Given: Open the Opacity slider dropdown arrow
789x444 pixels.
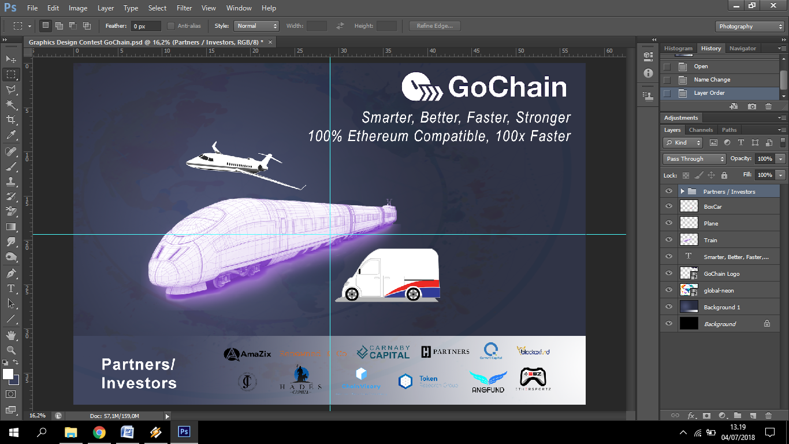Looking at the screenshot, I should tap(781, 159).
